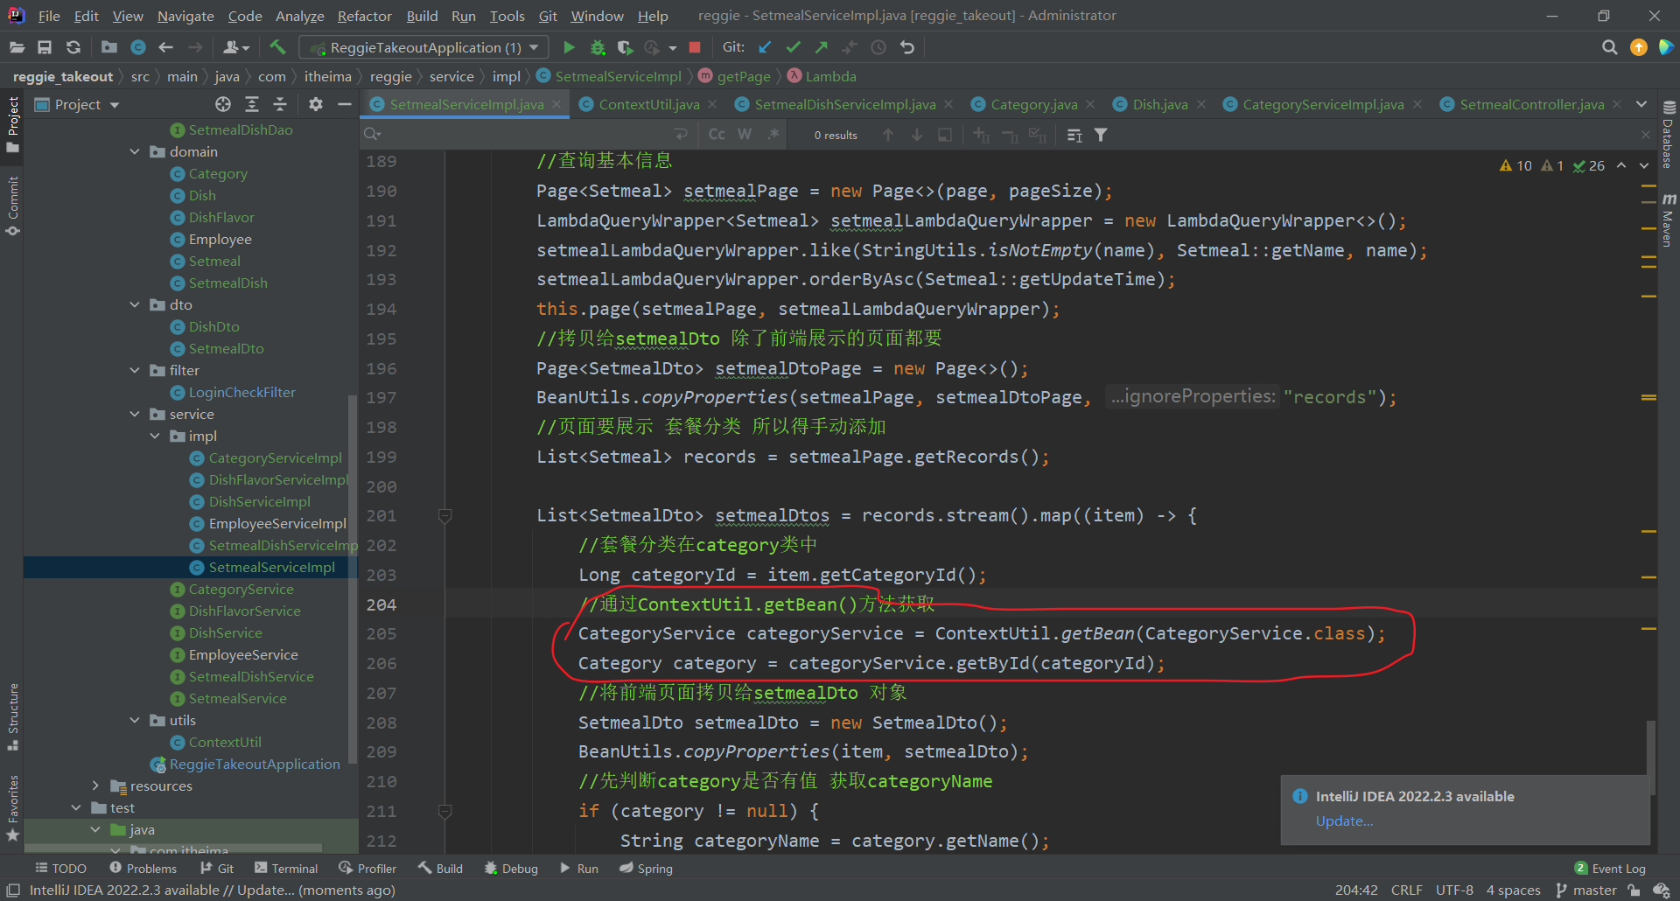Click Git commit checkmark icon
The image size is (1680, 901).
tap(793, 47)
